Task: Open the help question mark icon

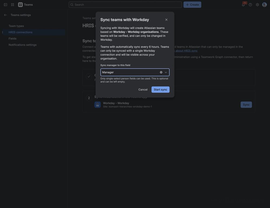Action: tap(250, 5)
